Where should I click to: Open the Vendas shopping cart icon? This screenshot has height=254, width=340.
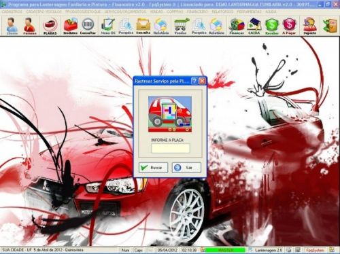click(x=181, y=26)
